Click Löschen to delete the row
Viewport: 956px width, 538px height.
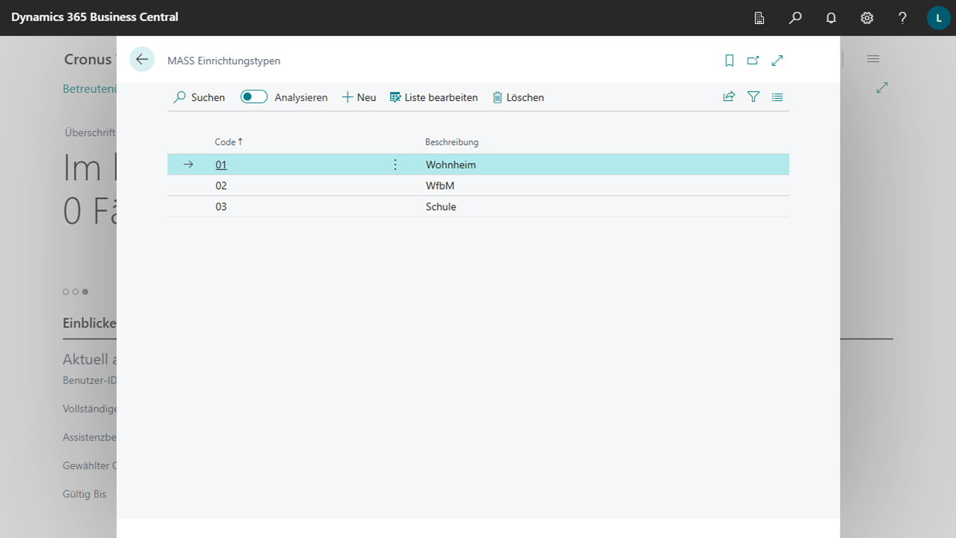tap(518, 97)
